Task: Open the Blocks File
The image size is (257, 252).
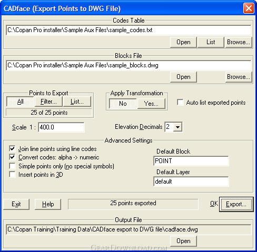Action: point(183,77)
